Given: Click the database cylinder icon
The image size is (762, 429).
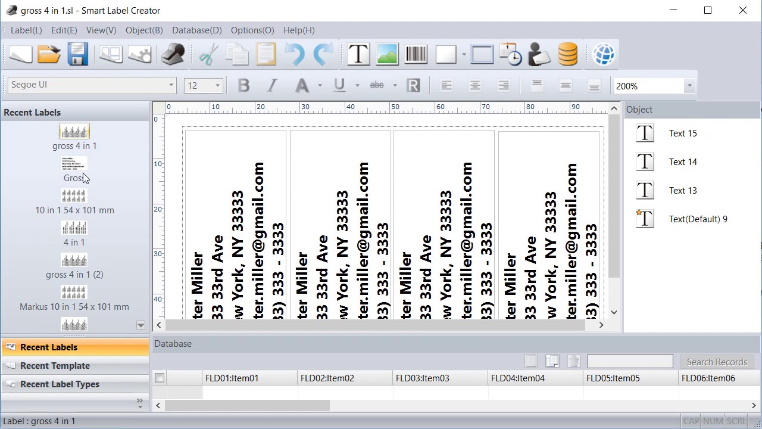Looking at the screenshot, I should 568,54.
